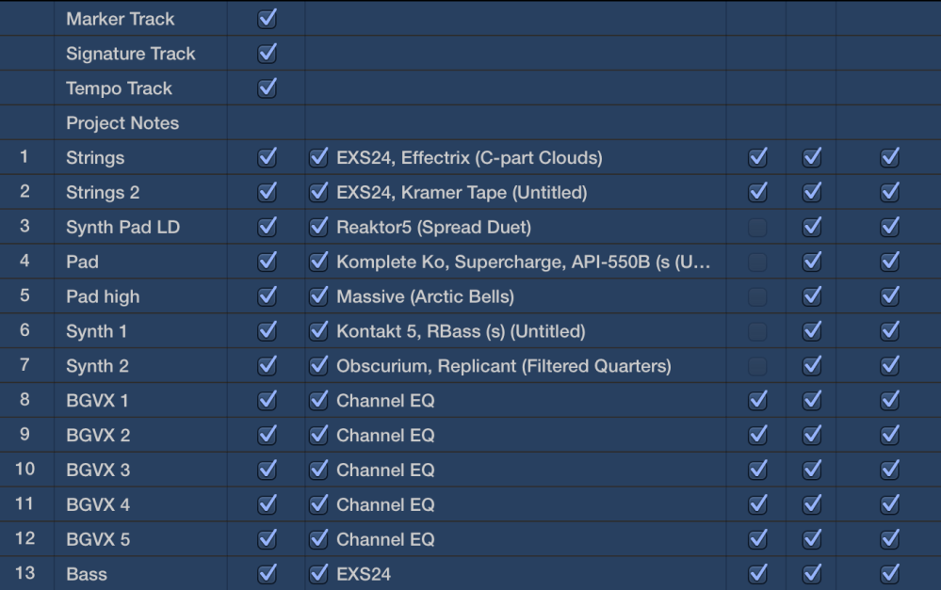Uncheck the Marker Track checkbox

pos(268,19)
